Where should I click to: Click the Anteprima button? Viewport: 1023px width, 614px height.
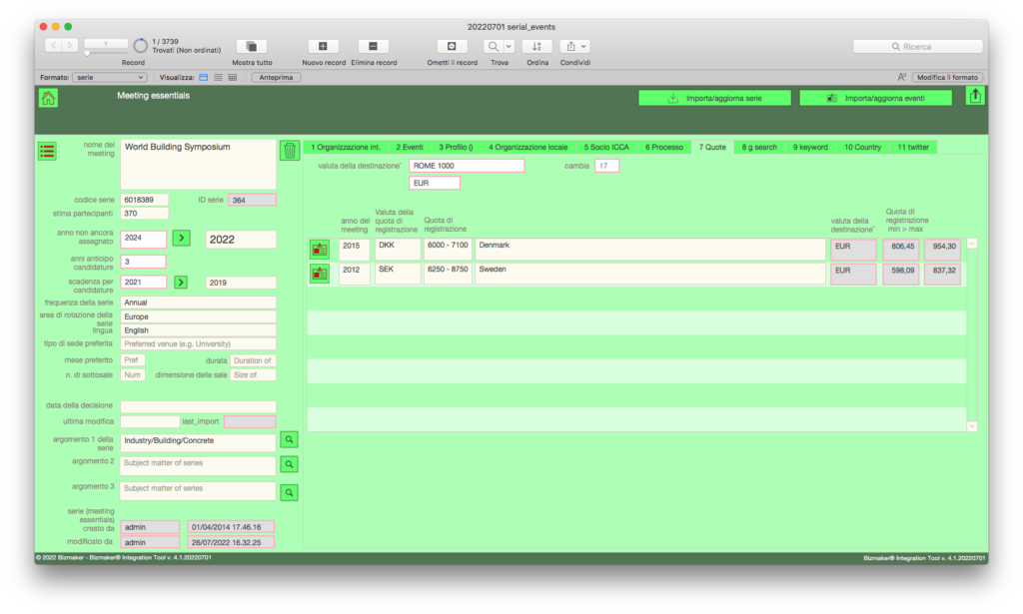point(276,77)
